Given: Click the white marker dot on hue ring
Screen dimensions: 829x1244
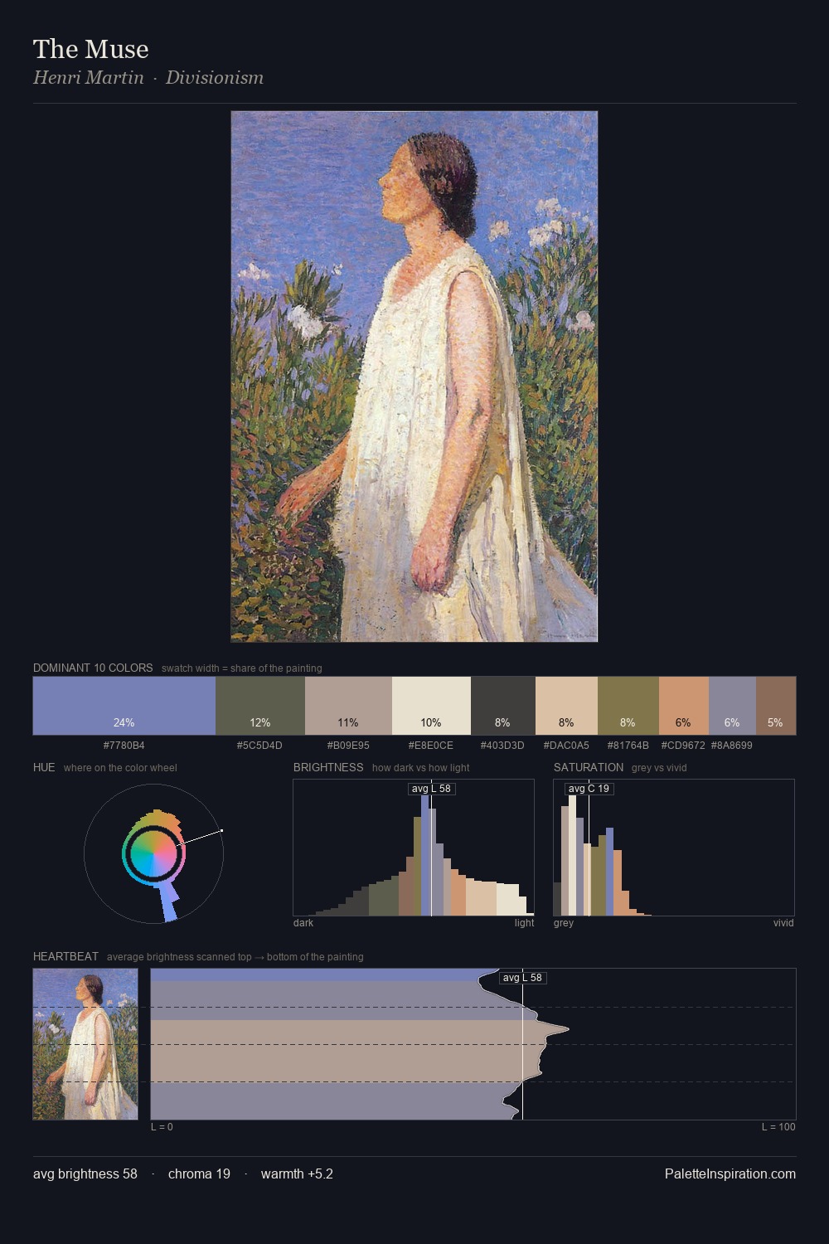Looking at the screenshot, I should pyautogui.click(x=221, y=830).
